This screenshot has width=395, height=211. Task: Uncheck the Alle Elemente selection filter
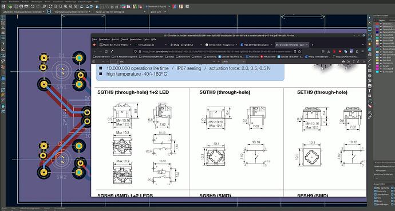376,188
